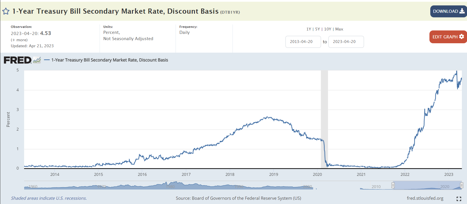
Task: Click the series legend label in chart
Action: [110, 60]
